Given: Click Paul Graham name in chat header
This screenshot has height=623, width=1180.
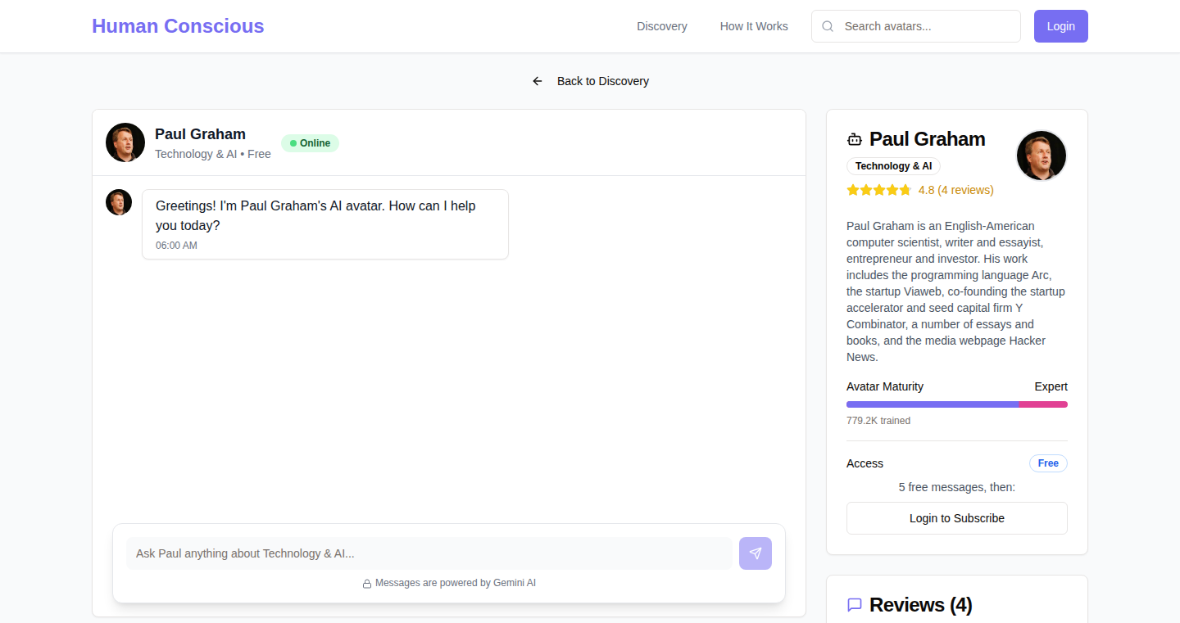Looking at the screenshot, I should coord(200,134).
